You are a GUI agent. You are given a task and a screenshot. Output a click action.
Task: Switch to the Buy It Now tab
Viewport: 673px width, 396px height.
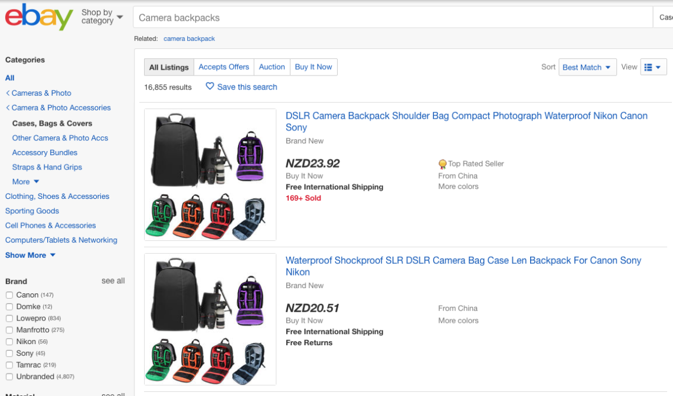click(x=313, y=67)
